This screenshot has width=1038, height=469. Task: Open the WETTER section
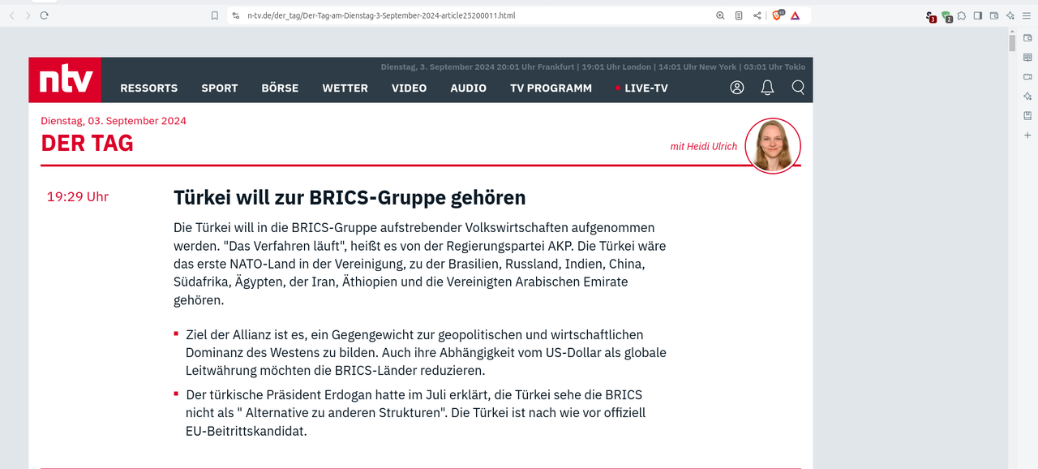click(x=345, y=88)
